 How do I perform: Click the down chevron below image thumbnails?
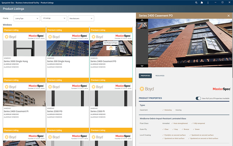142,66
